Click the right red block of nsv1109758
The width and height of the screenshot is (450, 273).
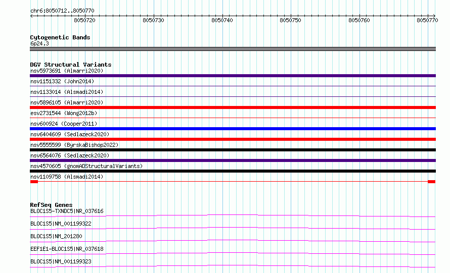point(432,182)
